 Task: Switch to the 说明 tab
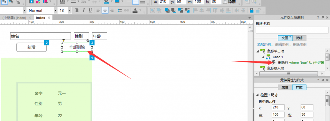[299, 38]
